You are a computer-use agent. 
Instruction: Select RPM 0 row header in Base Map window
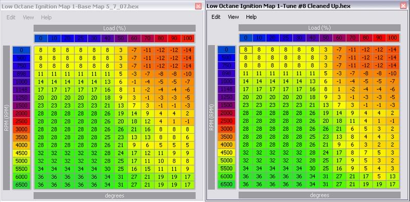[x=22, y=50]
